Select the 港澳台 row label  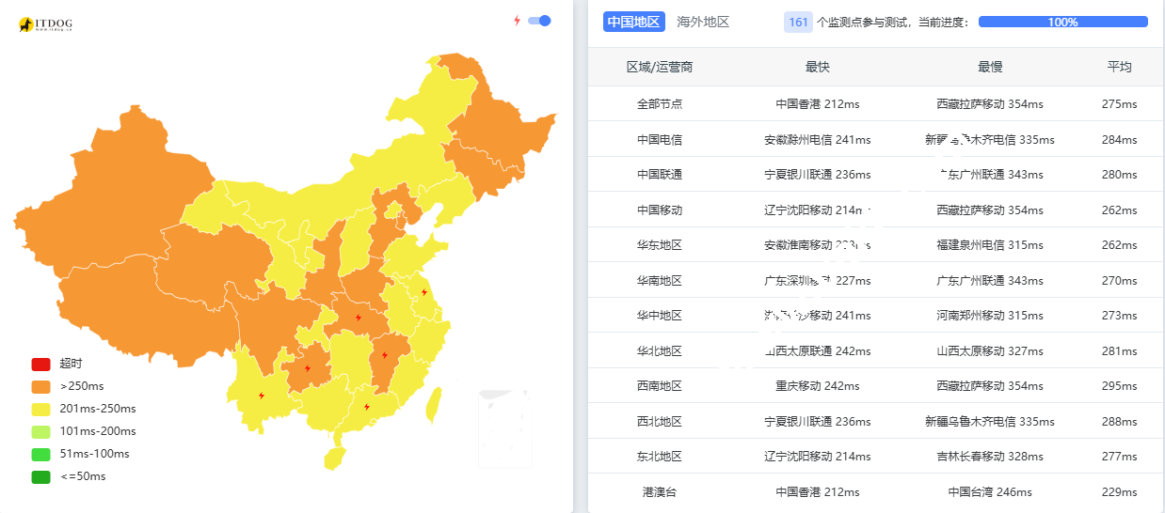coord(660,491)
